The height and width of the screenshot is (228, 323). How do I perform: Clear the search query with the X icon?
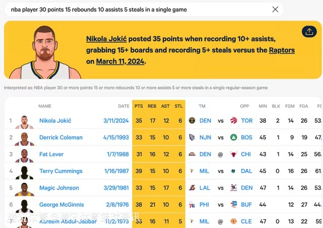[x=275, y=10]
